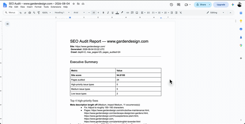
Task: Open highlight color picker
Action: click(122, 13)
